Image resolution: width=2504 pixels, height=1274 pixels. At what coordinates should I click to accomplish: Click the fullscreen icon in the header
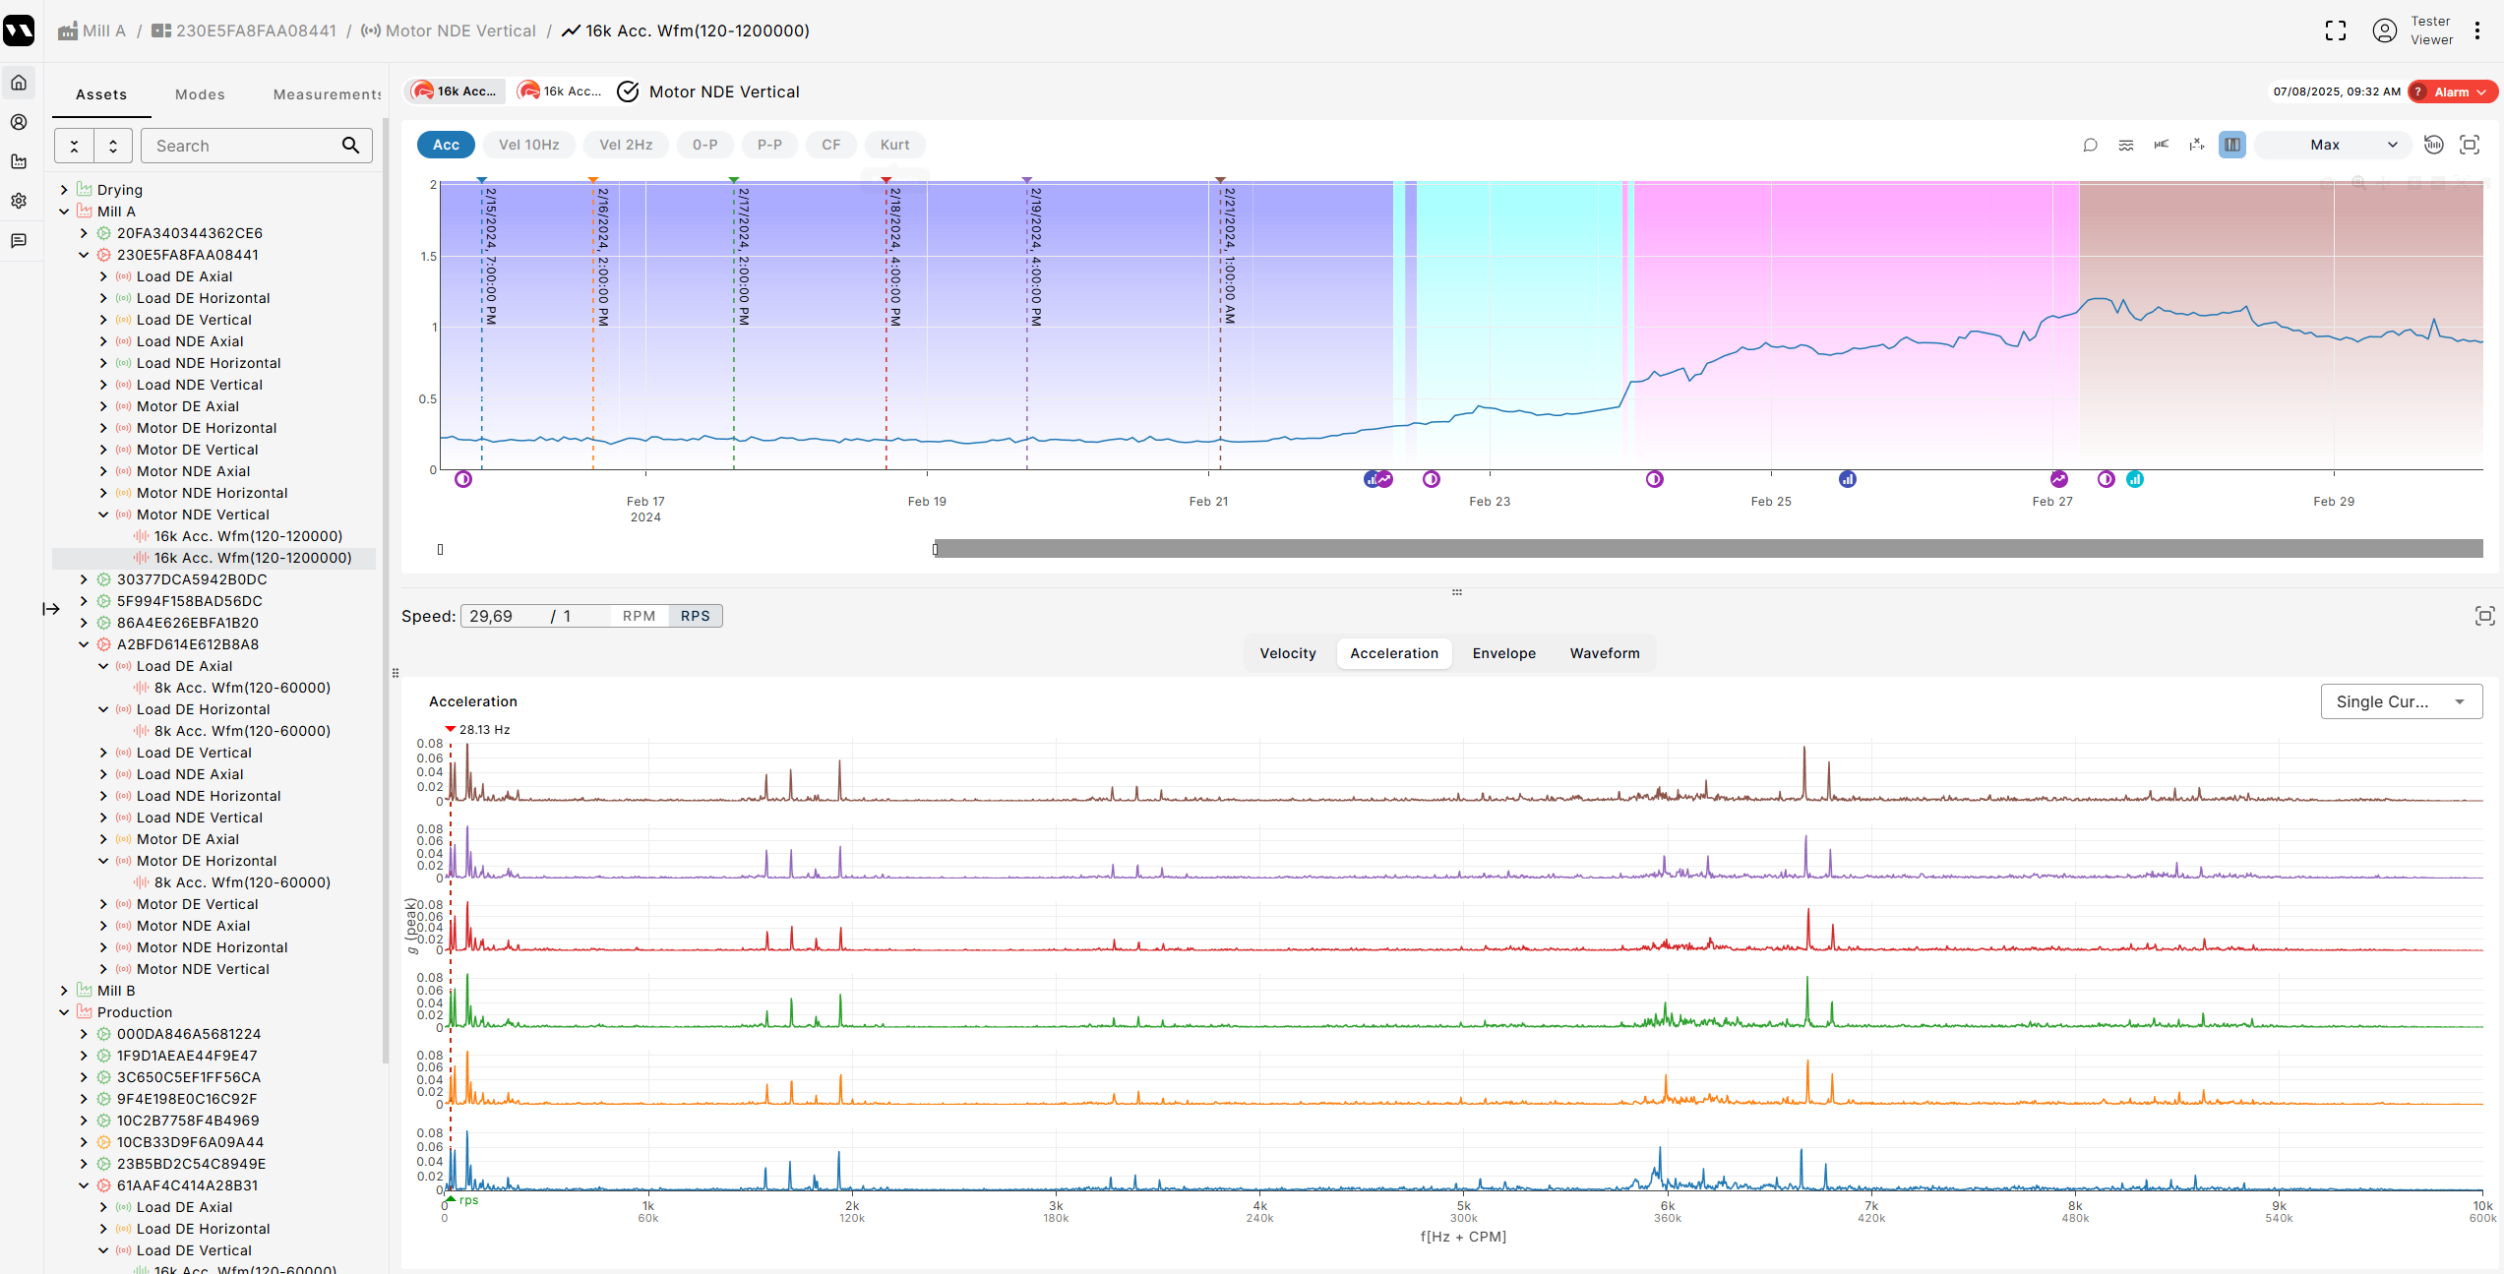(2336, 30)
